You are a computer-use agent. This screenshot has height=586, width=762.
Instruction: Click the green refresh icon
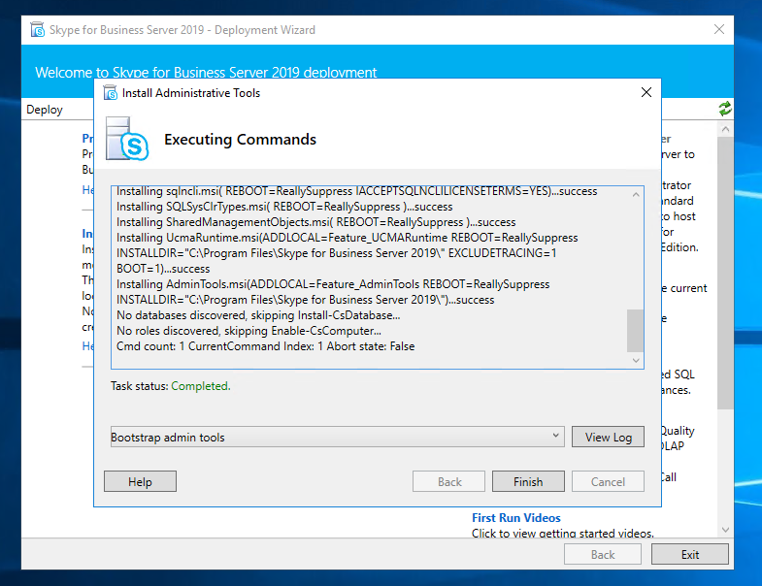click(724, 109)
